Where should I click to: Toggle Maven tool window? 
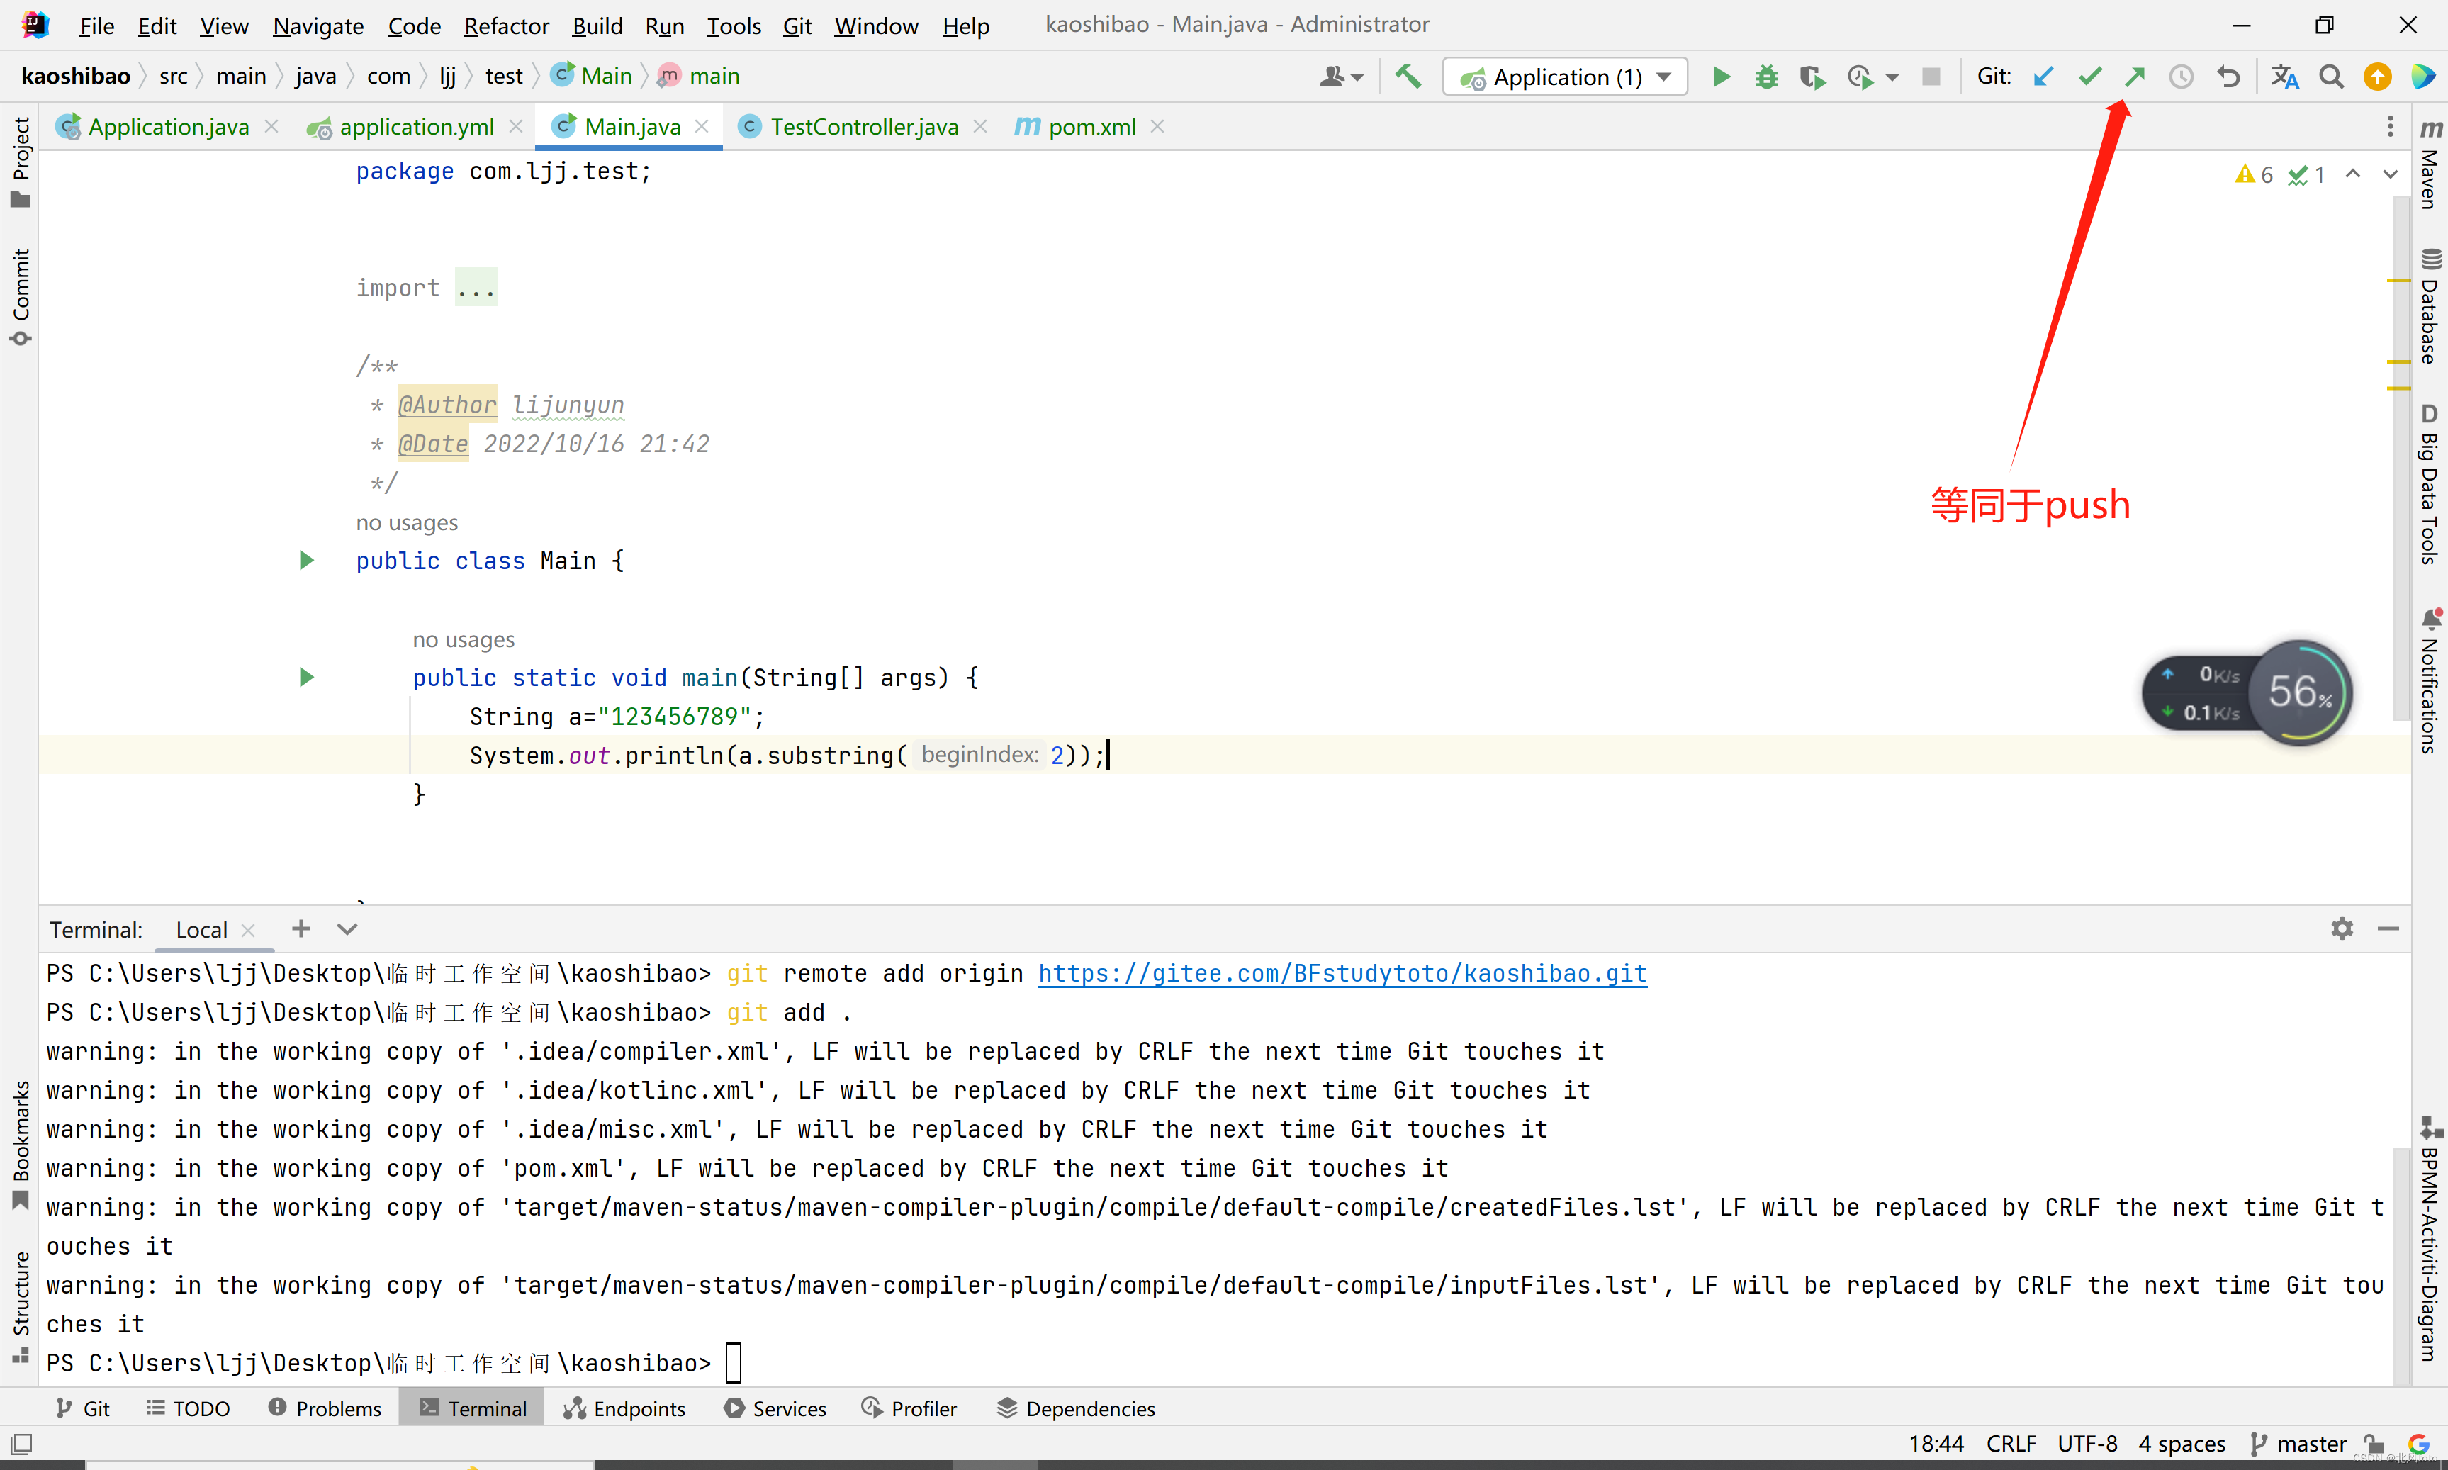coord(2429,164)
